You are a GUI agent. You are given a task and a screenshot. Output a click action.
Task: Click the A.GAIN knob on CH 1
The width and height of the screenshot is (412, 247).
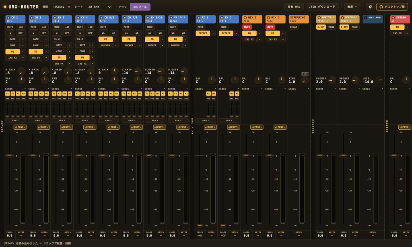21,71
